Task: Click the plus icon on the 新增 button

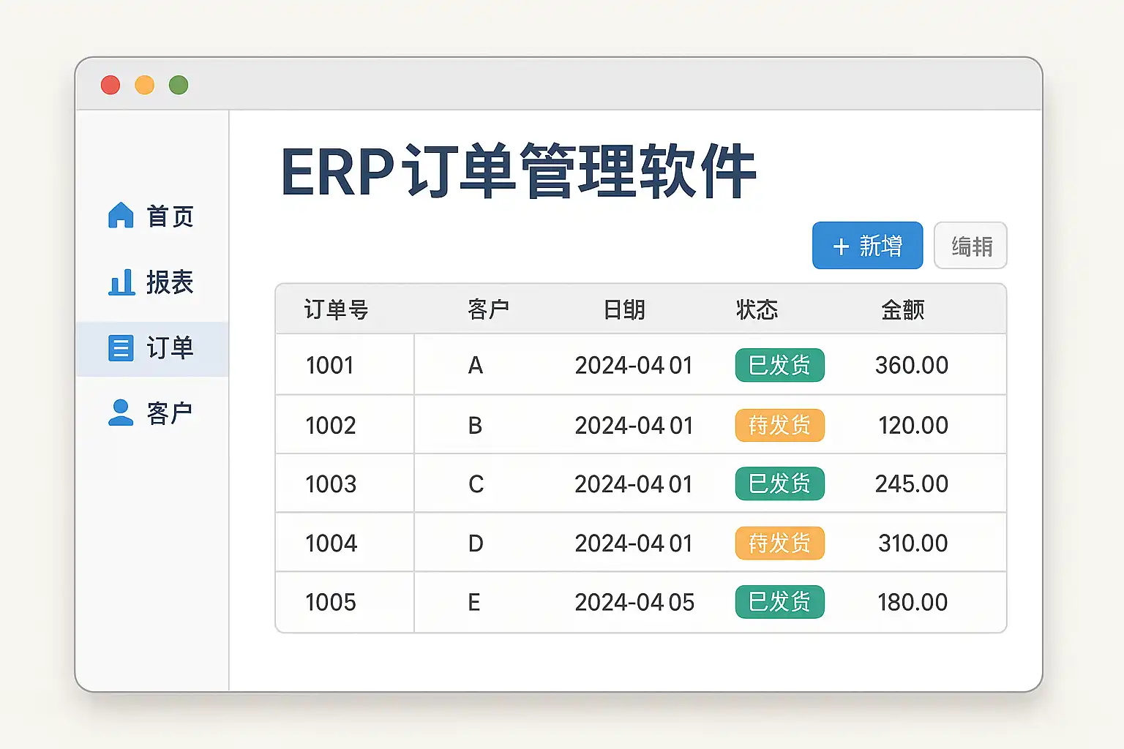Action: tap(841, 246)
